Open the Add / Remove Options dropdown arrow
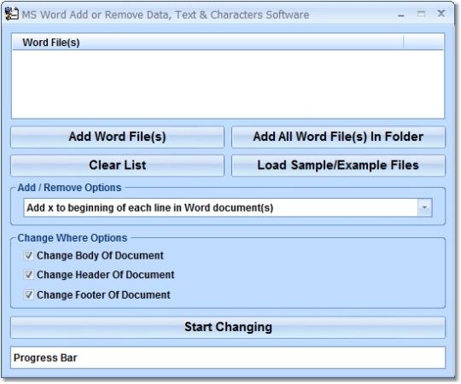The width and height of the screenshot is (461, 384). (x=424, y=207)
